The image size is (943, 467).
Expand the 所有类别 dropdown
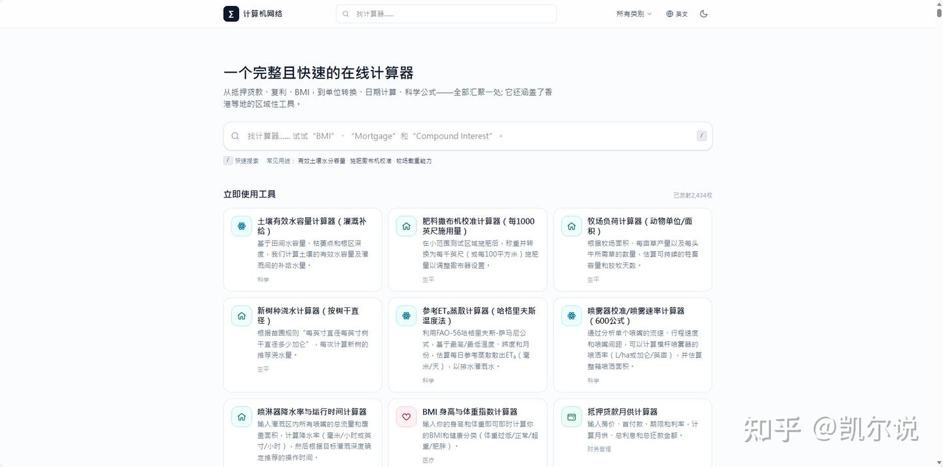point(634,14)
